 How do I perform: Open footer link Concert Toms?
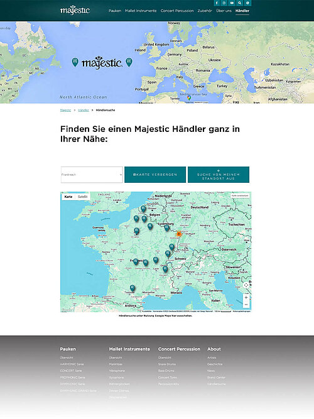click(167, 378)
